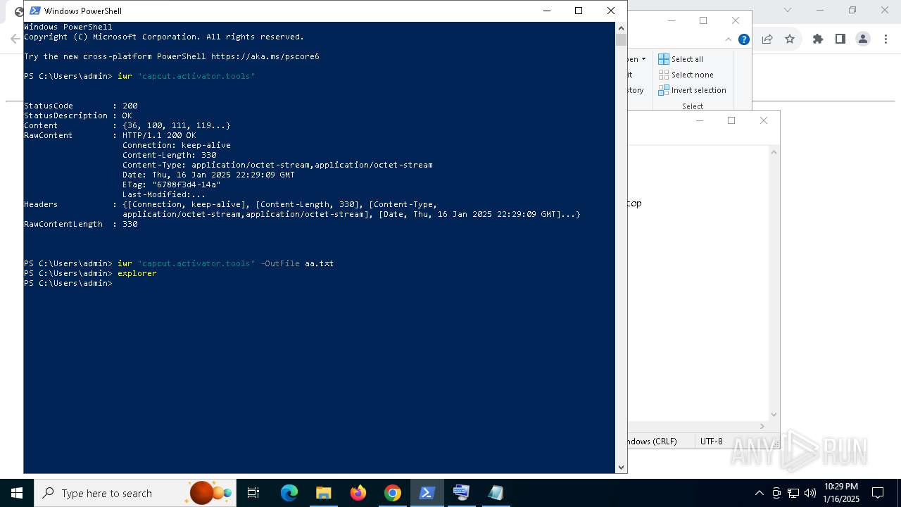Close the Windows PowerShell window
The height and width of the screenshot is (507, 901).
[611, 11]
